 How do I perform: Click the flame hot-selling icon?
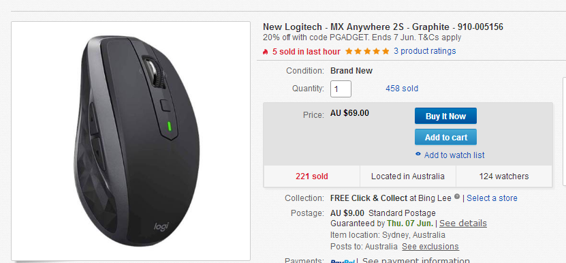point(266,52)
